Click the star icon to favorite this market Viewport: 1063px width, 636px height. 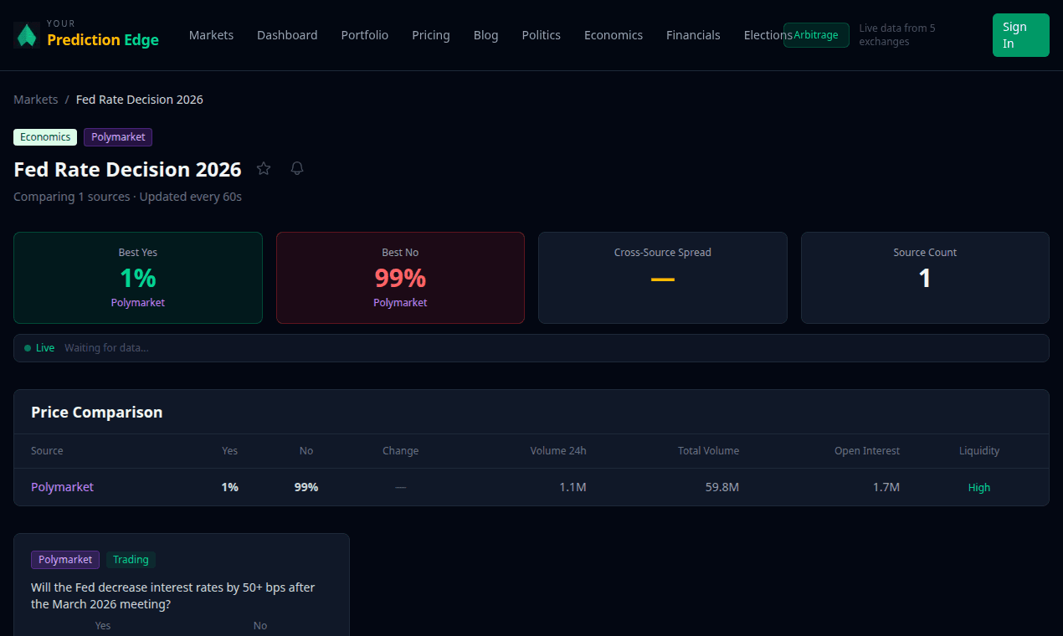[264, 168]
